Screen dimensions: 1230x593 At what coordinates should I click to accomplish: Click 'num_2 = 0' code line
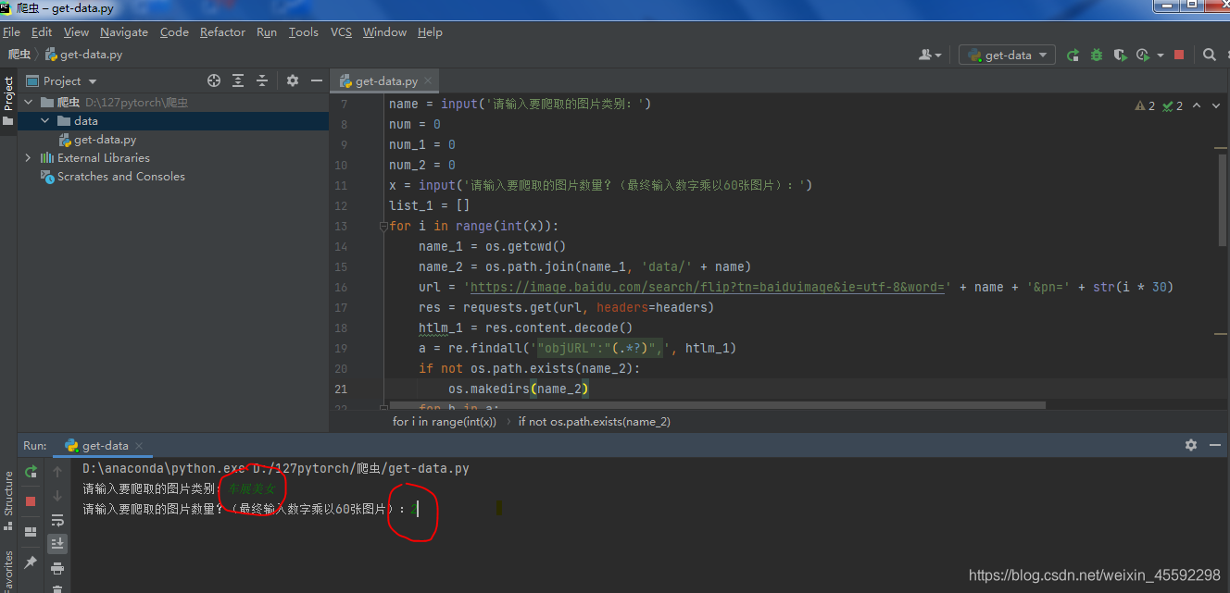coord(422,165)
